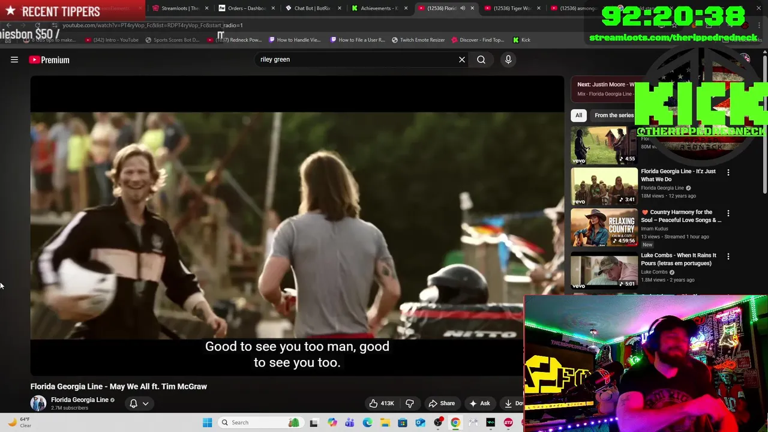Viewport: 768px width, 432px height.
Task: Like the video showing 413K
Action: [x=381, y=403]
